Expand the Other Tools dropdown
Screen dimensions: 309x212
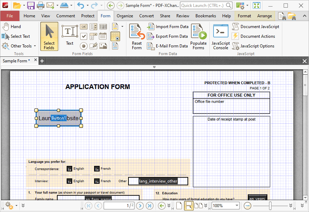(35, 46)
